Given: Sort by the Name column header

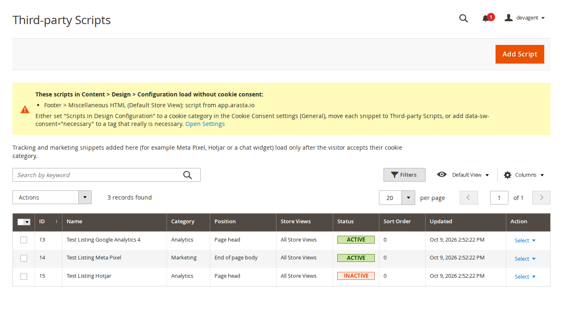Looking at the screenshot, I should click(115, 222).
